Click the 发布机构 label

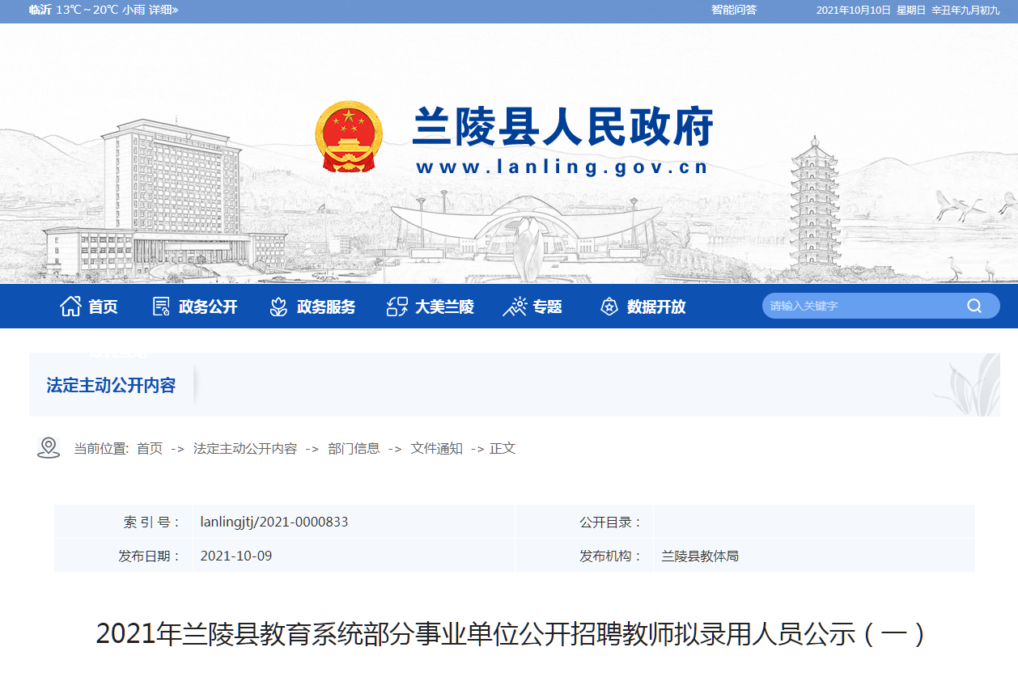click(611, 556)
